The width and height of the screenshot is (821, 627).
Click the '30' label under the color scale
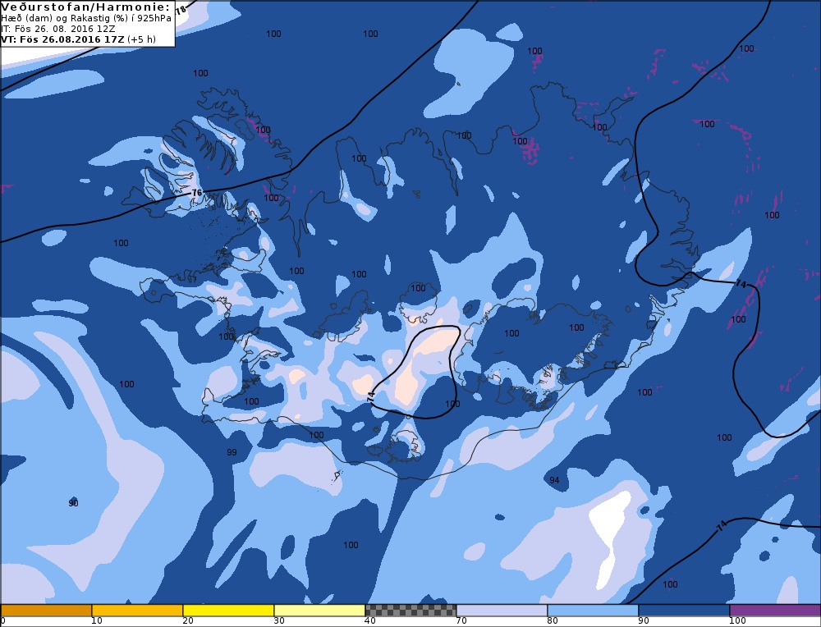click(x=279, y=621)
